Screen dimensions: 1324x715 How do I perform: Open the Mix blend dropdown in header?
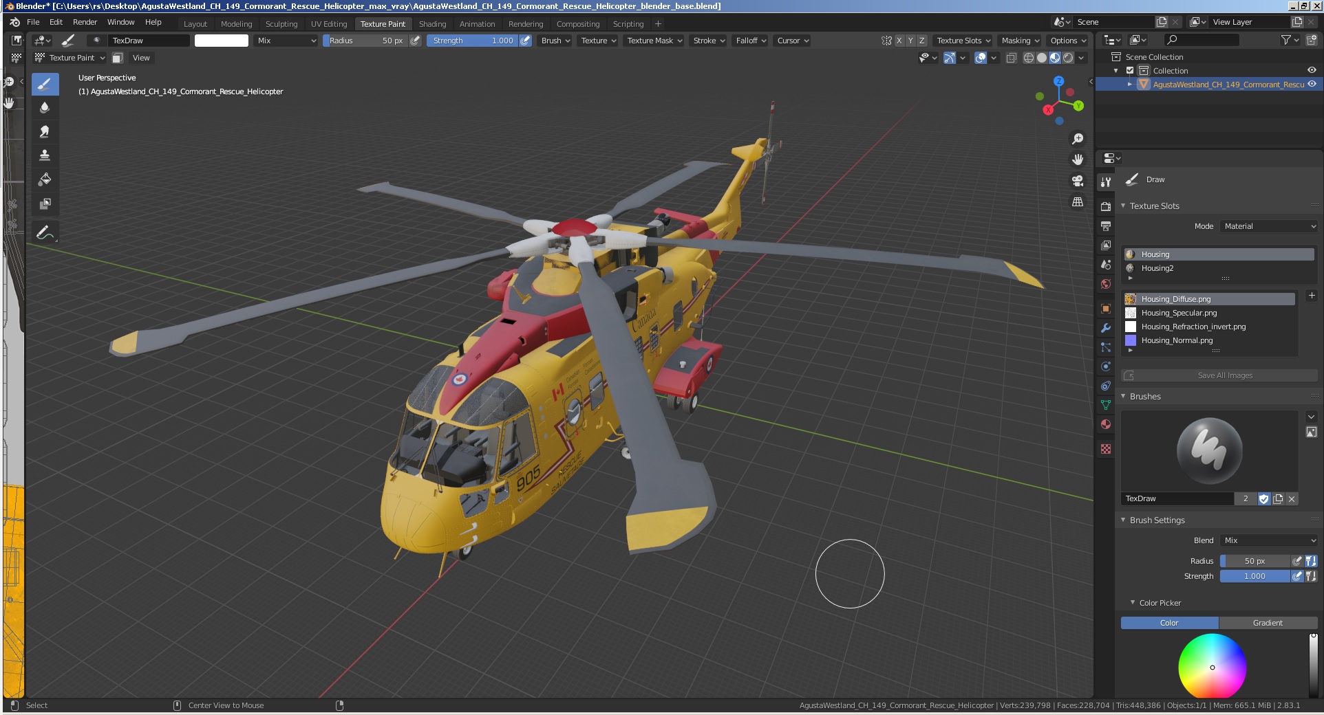[286, 41]
